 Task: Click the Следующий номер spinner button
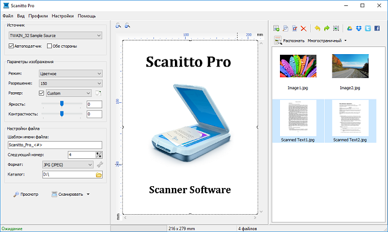point(99,155)
